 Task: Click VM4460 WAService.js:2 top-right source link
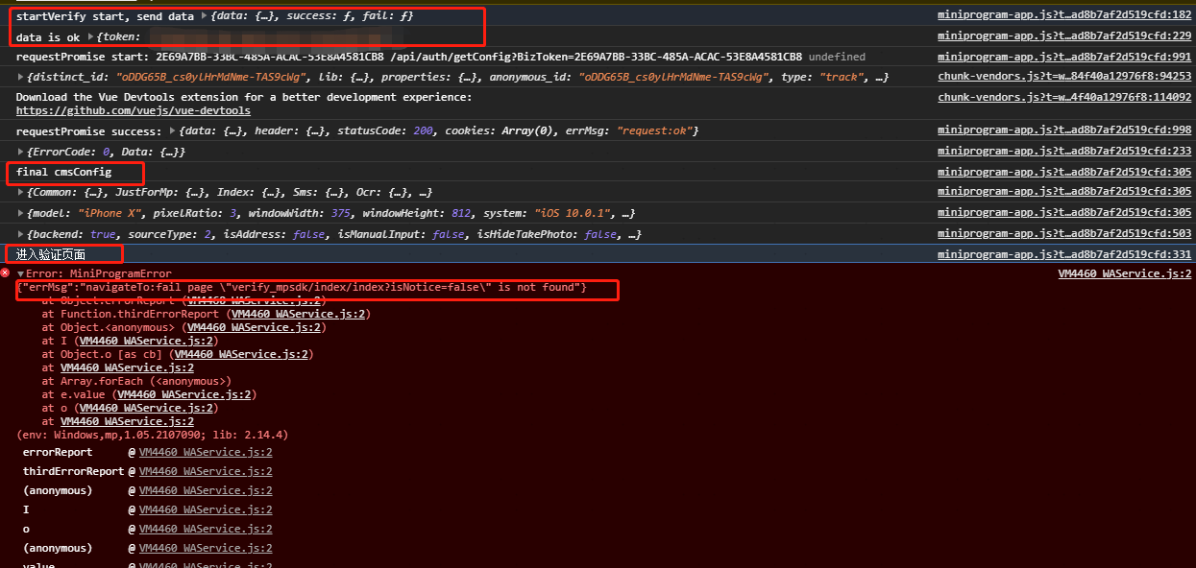tap(1125, 272)
